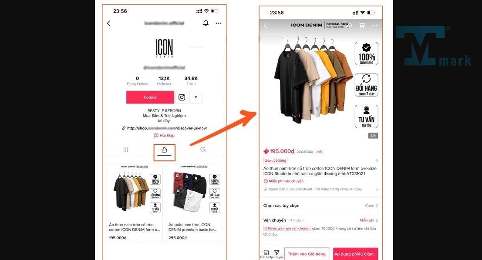Open the Instagram link icon
This screenshot has width=482, height=260.
[182, 97]
